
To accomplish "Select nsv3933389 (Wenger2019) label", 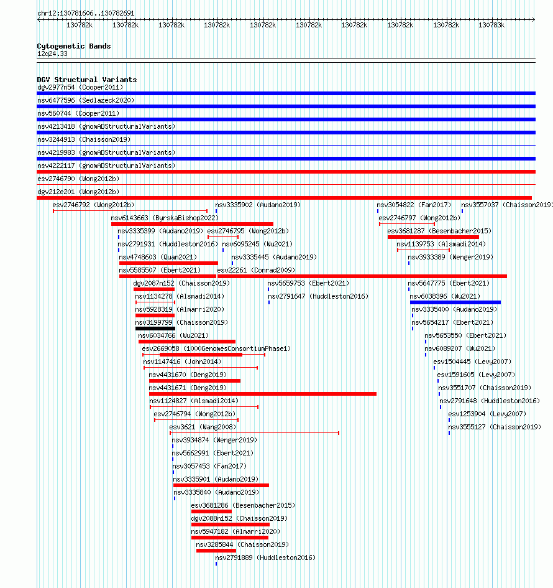I will [x=450, y=258].
